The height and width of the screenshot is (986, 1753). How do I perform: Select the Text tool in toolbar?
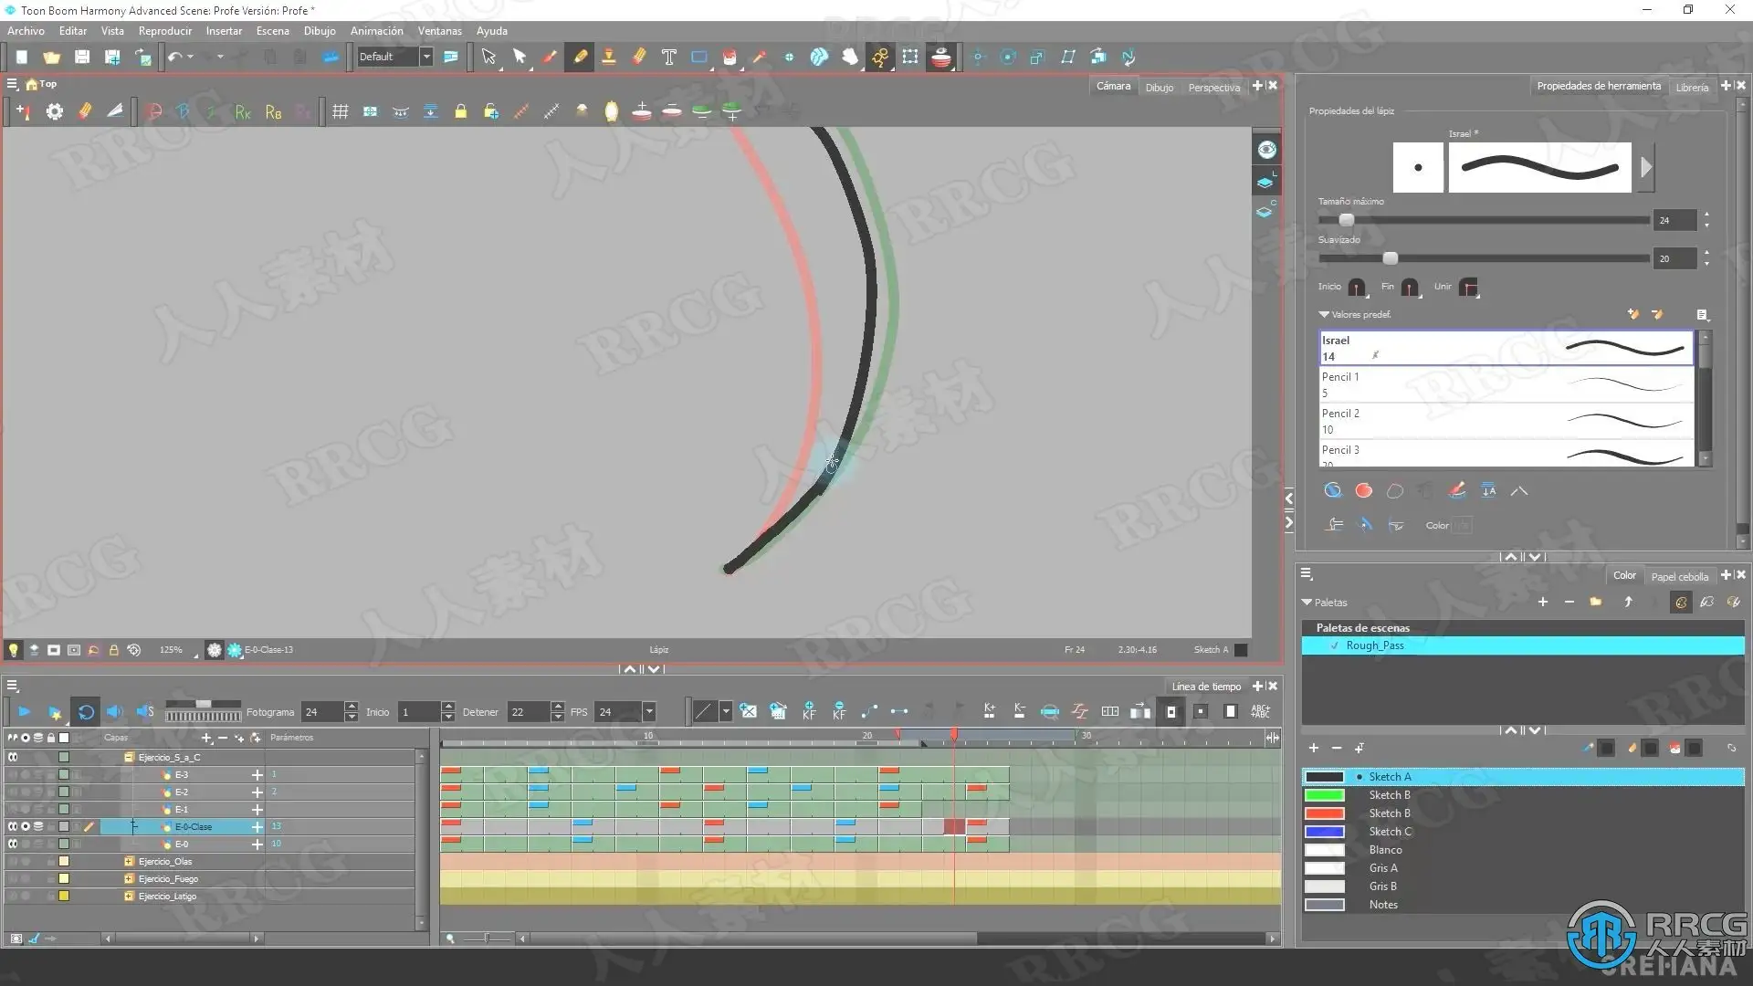coord(668,57)
